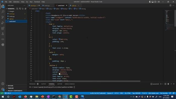The image size is (176, 99).
Task: Open the Explorer view in activity bar
Action: click(x=3, y=6)
